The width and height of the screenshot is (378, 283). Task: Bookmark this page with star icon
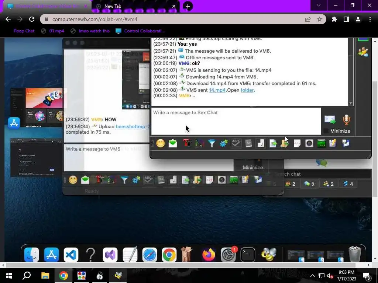tap(319, 19)
